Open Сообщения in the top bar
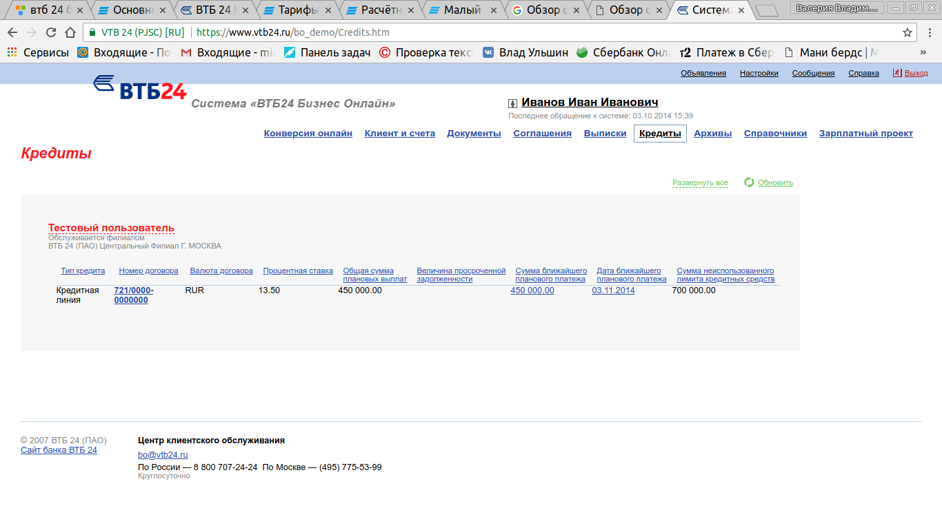 (813, 73)
